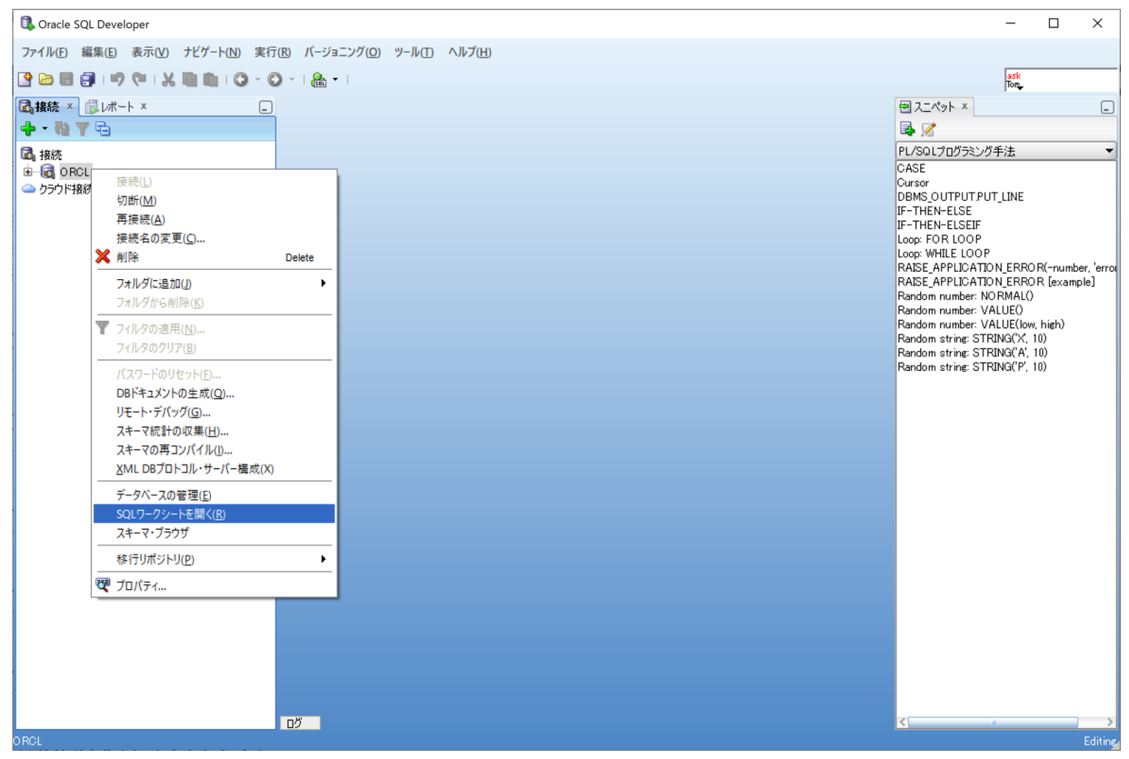Select DBMS_OUTPUT.PUT_LINE snippet
Image resolution: width=1129 pixels, height=759 pixels.
click(x=960, y=197)
